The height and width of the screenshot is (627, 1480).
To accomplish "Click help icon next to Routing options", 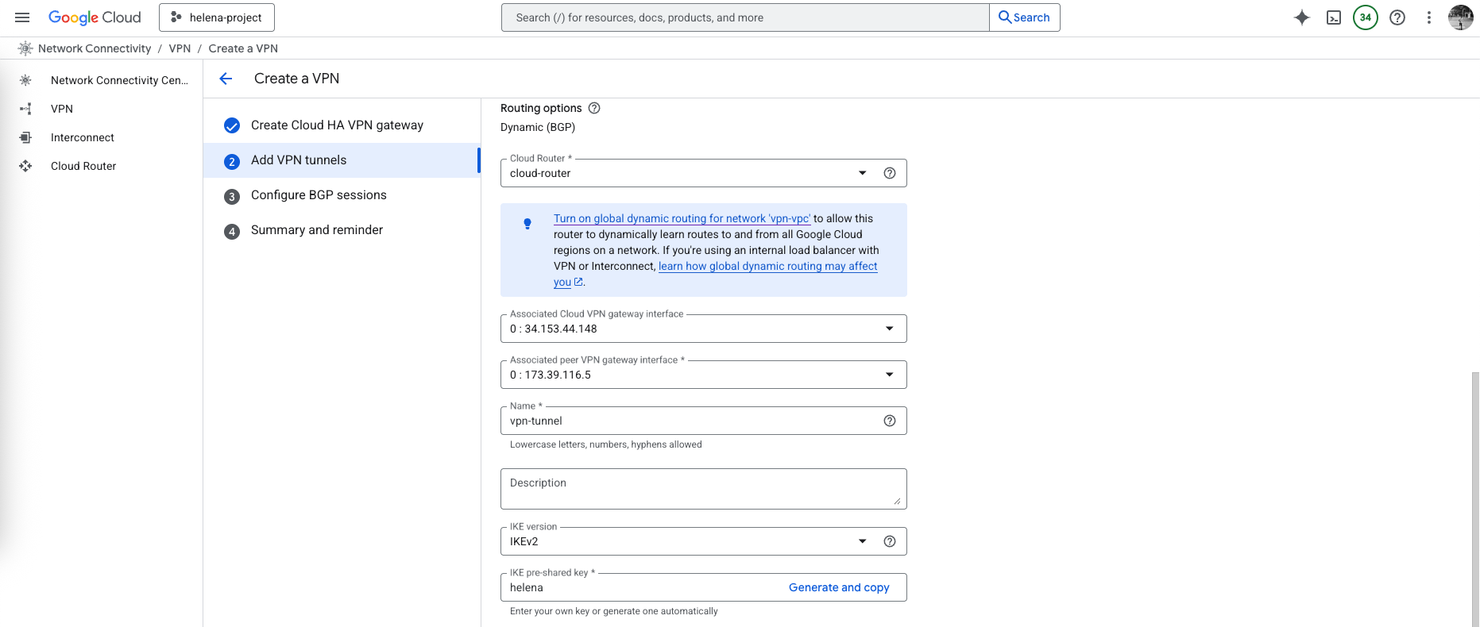I will [594, 108].
